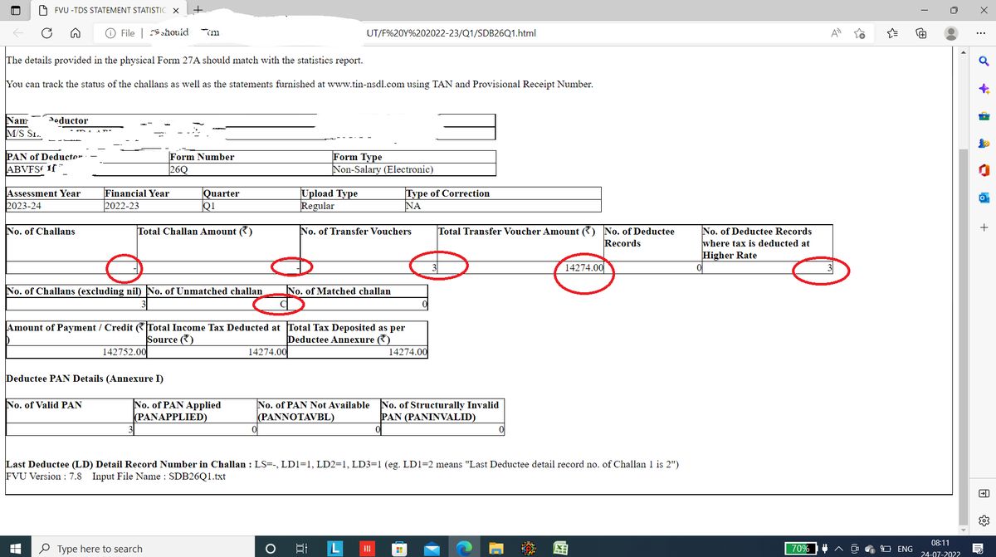Select the 'Last Deductee (LD) Detail Record' line
Image resolution: width=996 pixels, height=557 pixels.
coord(343,464)
